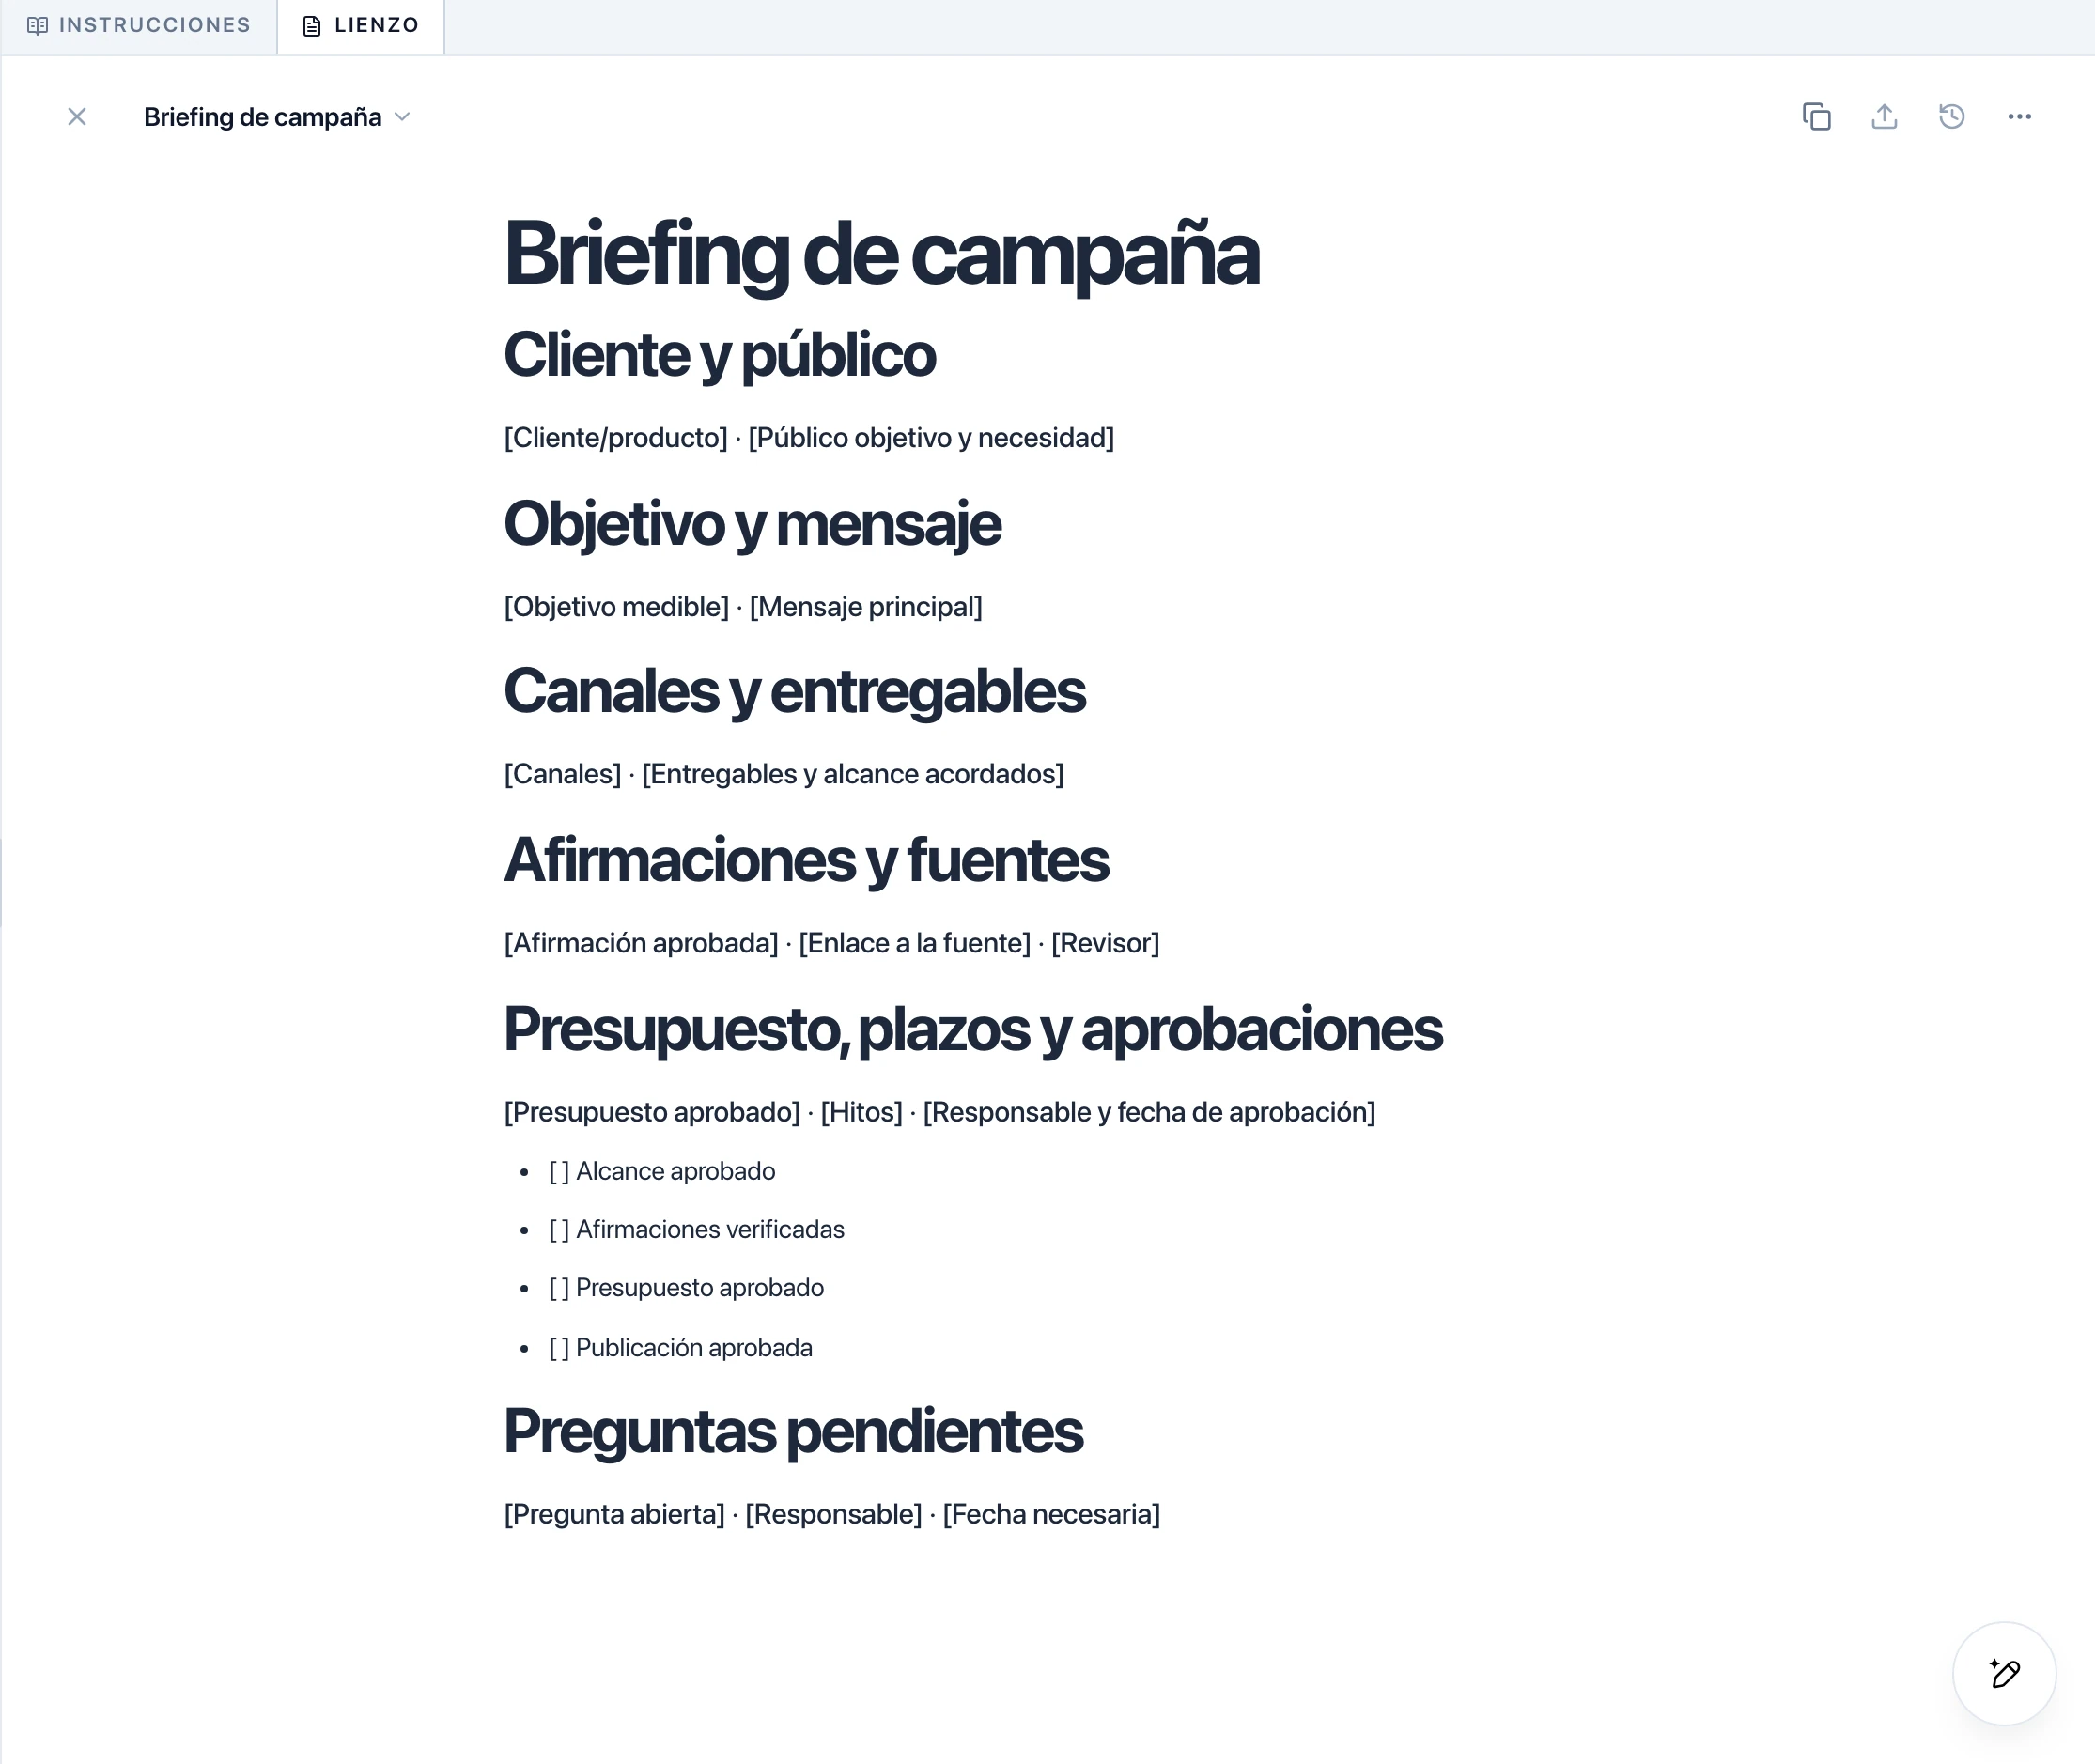The height and width of the screenshot is (1764, 2095).
Task: Click the [Revisor] placeholder
Action: click(1105, 943)
